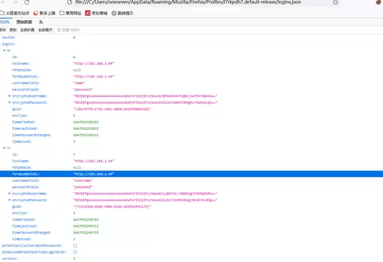
Task: Click the address bar with logins.json path
Action: 188,2
